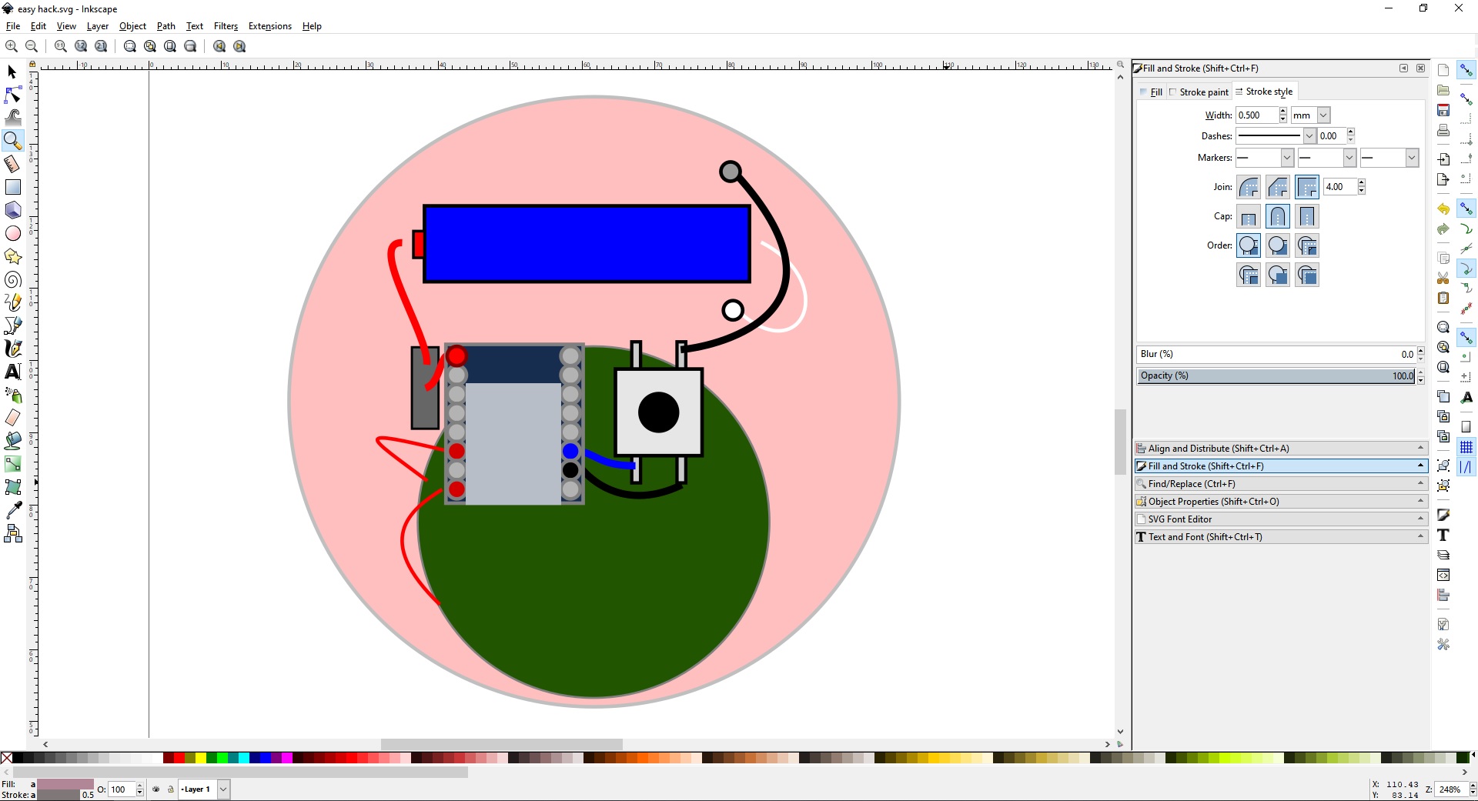Open the Layer 1 selector dropdown
This screenshot has width=1478, height=801.
click(x=223, y=789)
